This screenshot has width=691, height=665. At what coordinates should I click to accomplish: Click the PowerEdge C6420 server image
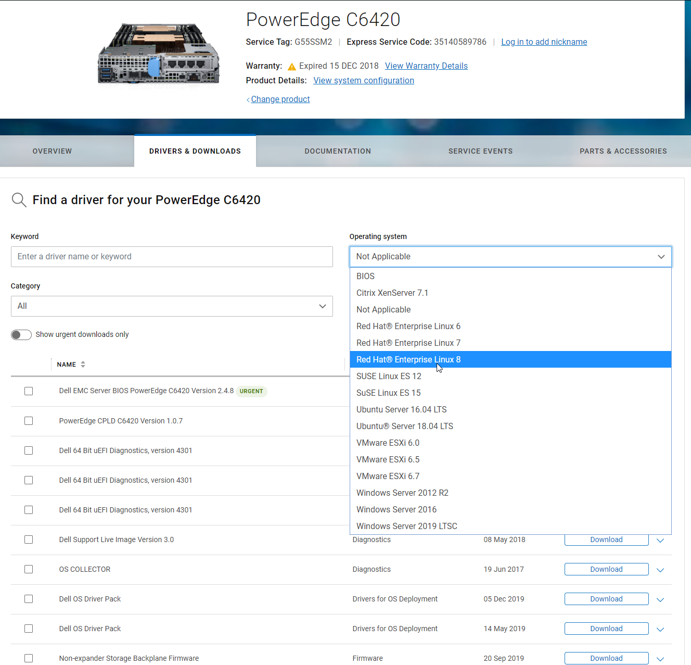click(x=159, y=54)
